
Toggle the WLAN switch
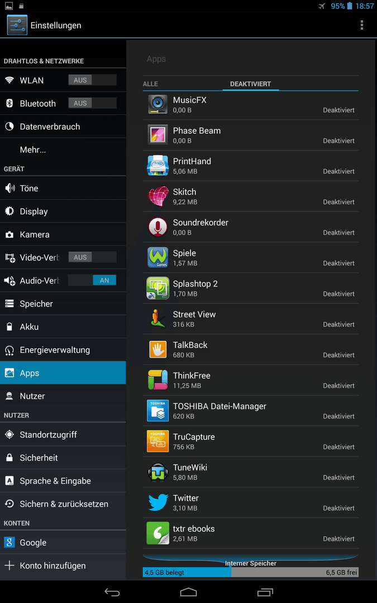pyautogui.click(x=92, y=80)
